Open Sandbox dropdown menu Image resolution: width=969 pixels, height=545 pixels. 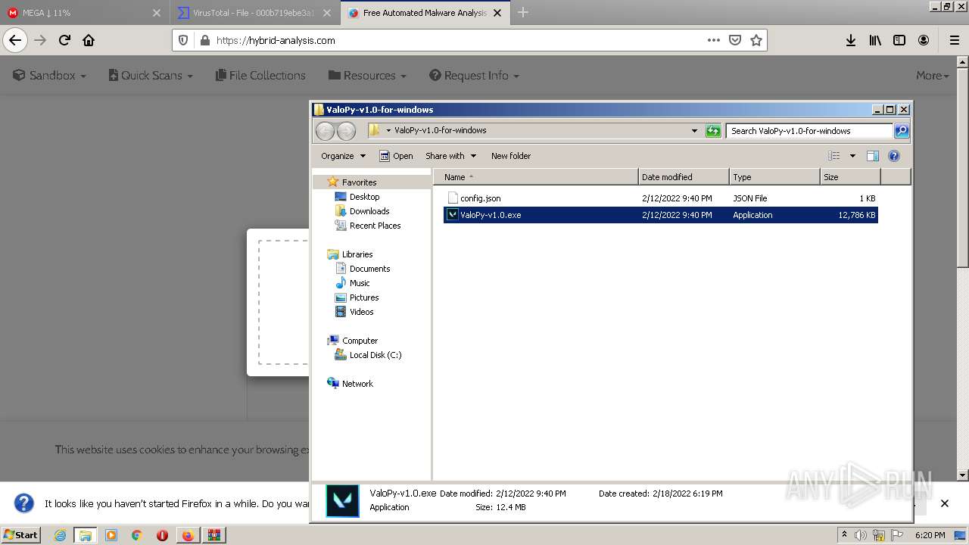click(50, 76)
